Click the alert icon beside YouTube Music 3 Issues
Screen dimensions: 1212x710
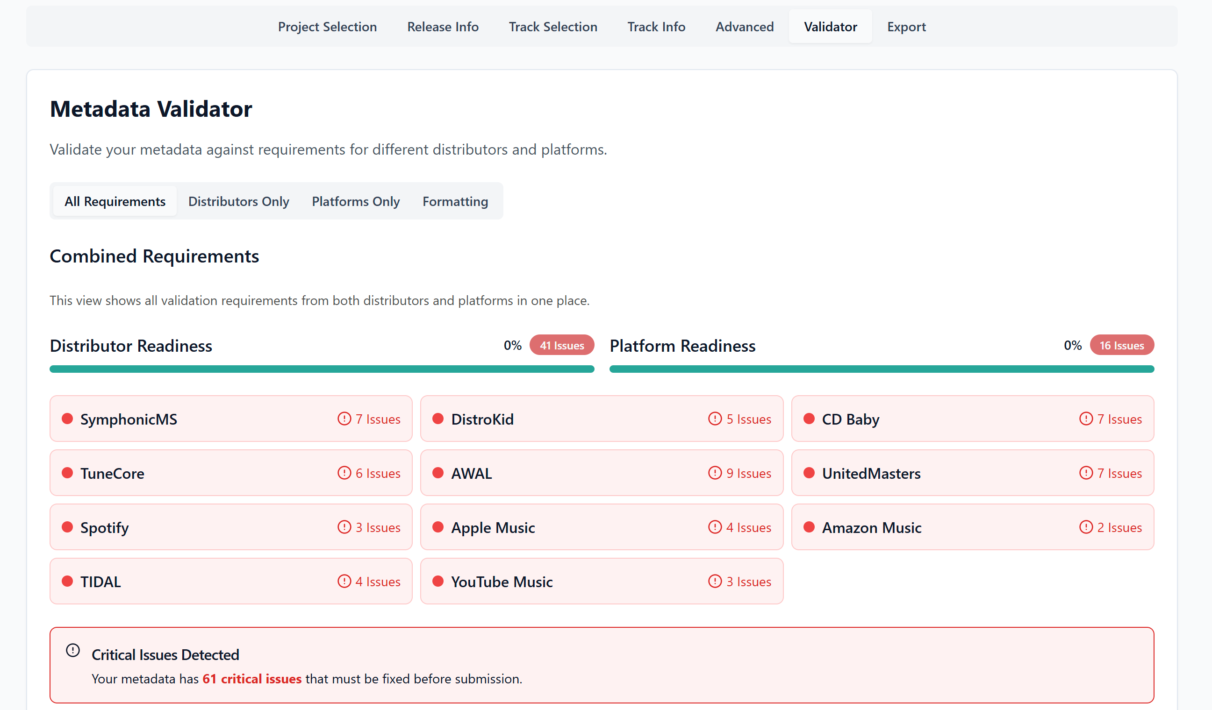pos(715,582)
